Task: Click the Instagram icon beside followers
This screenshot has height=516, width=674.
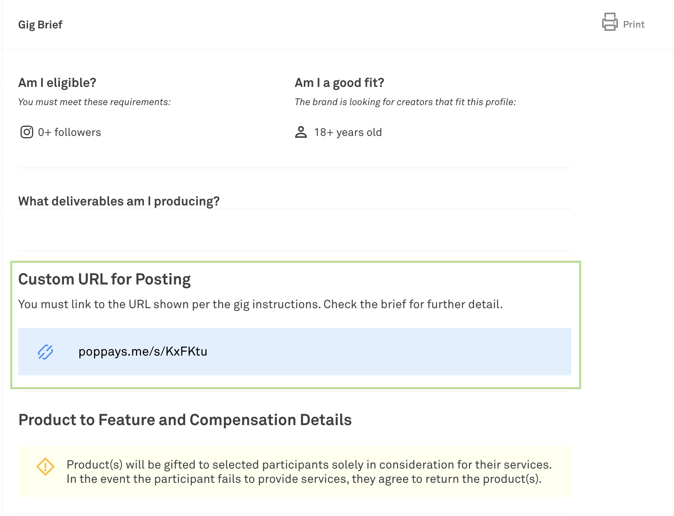Action: click(x=26, y=132)
